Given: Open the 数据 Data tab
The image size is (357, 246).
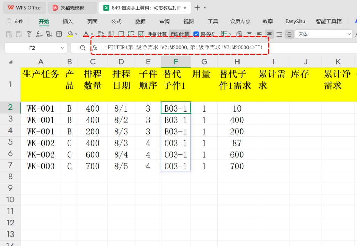Looking at the screenshot, I should tap(140, 21).
